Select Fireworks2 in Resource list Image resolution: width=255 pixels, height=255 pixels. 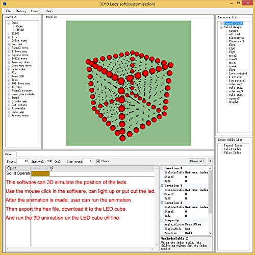tap(237, 38)
